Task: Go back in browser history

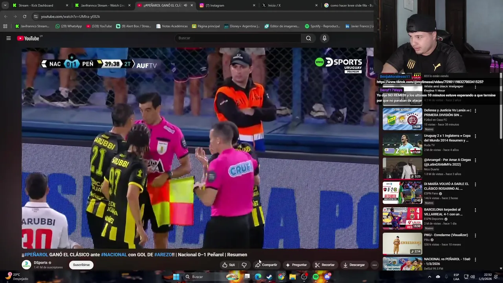Action: coord(6,17)
